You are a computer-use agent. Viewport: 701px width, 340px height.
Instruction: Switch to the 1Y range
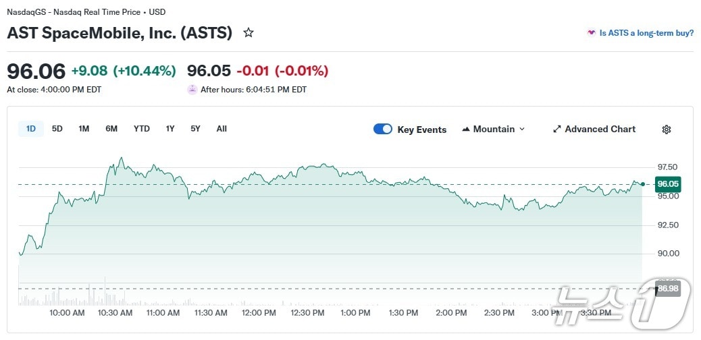170,129
